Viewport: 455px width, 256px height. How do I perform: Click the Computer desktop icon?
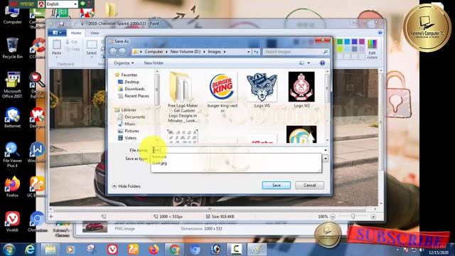pos(12,14)
